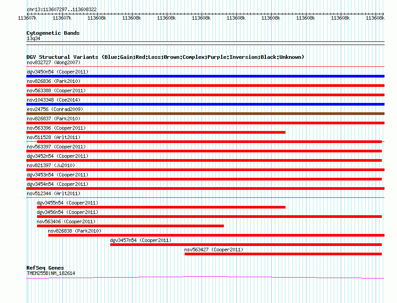
Task: Click the Cytogenetic Bands track title
Action: [53, 33]
